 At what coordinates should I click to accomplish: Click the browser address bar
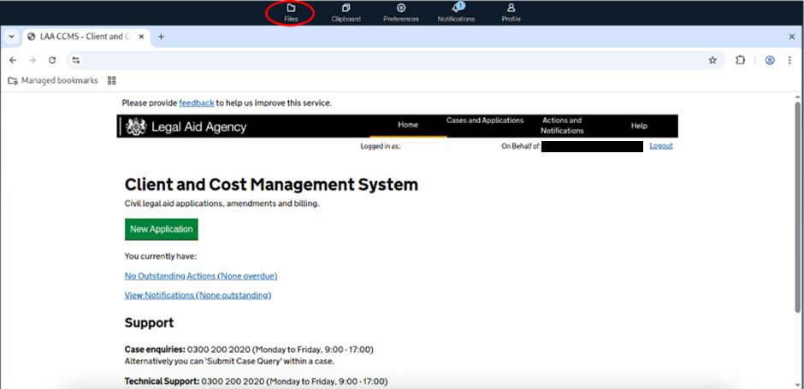coord(385,61)
